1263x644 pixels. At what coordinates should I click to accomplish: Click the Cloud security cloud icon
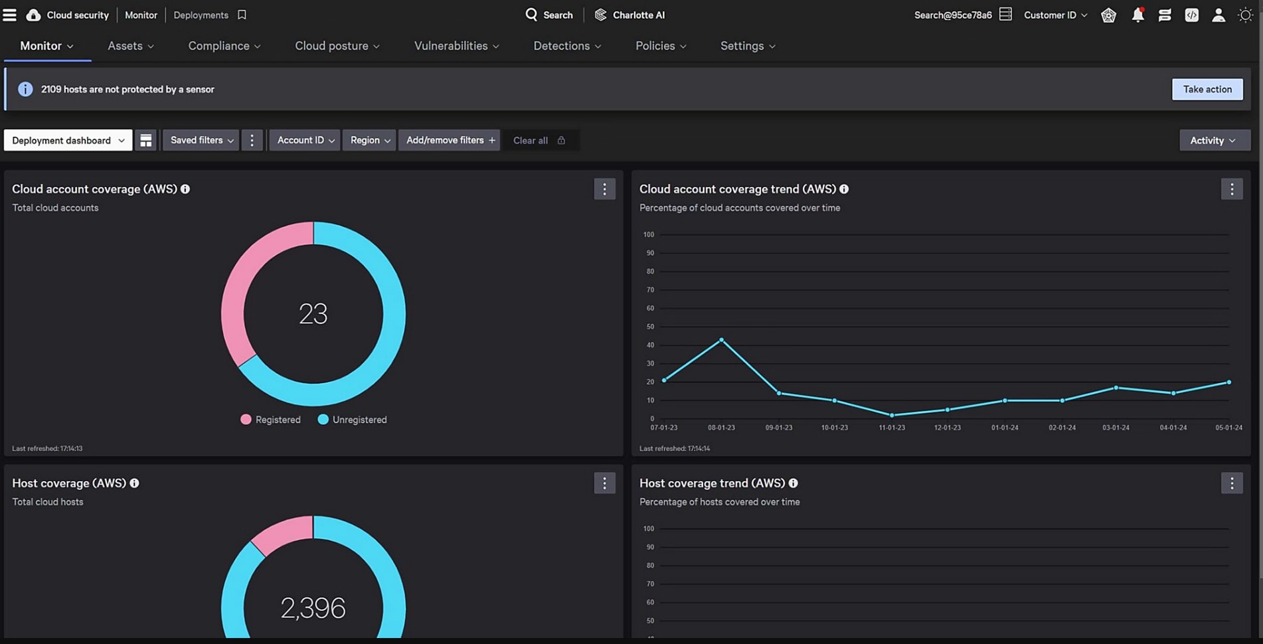pos(33,15)
